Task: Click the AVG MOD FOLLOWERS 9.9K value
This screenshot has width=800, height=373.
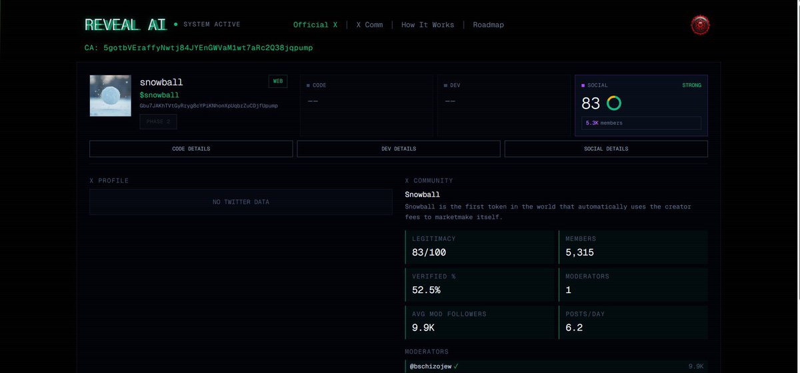Action: (423, 327)
